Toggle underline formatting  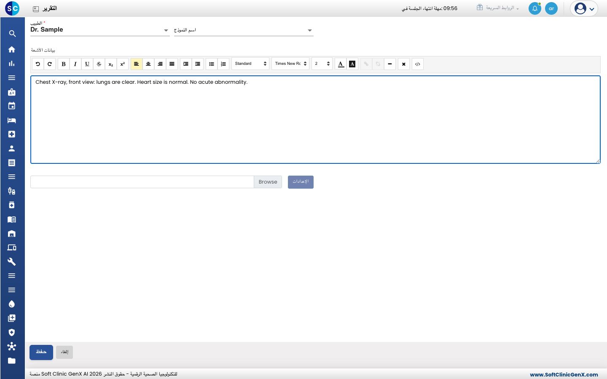point(87,64)
